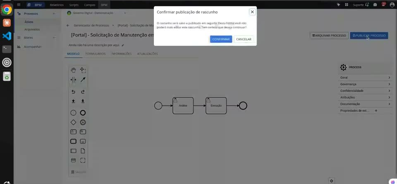
Task: Expand the Atores sidebar group
Action: pos(54,38)
